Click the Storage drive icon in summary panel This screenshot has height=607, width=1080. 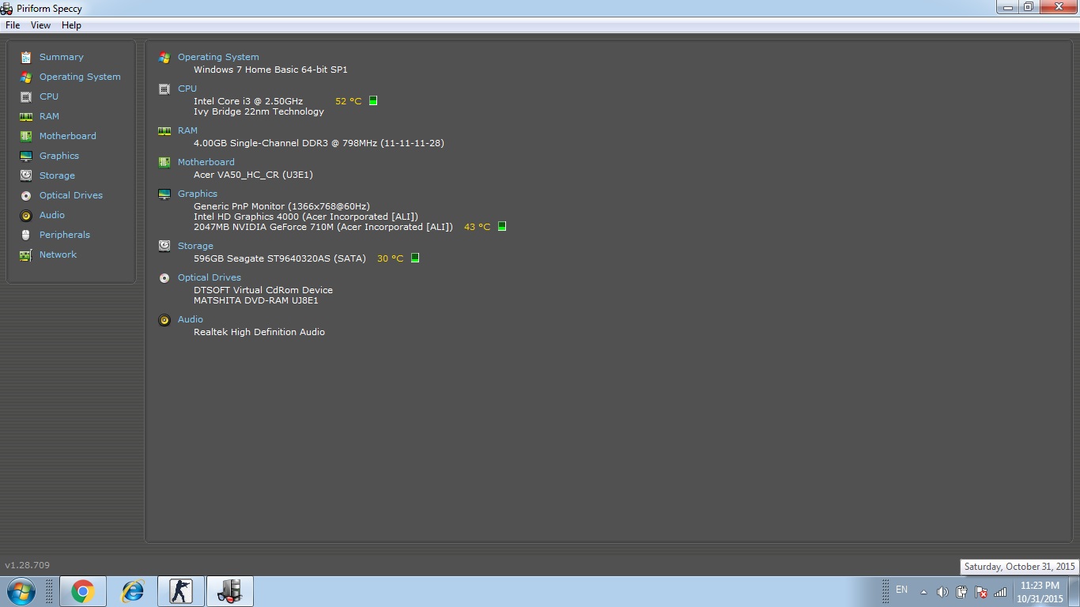pyautogui.click(x=164, y=246)
